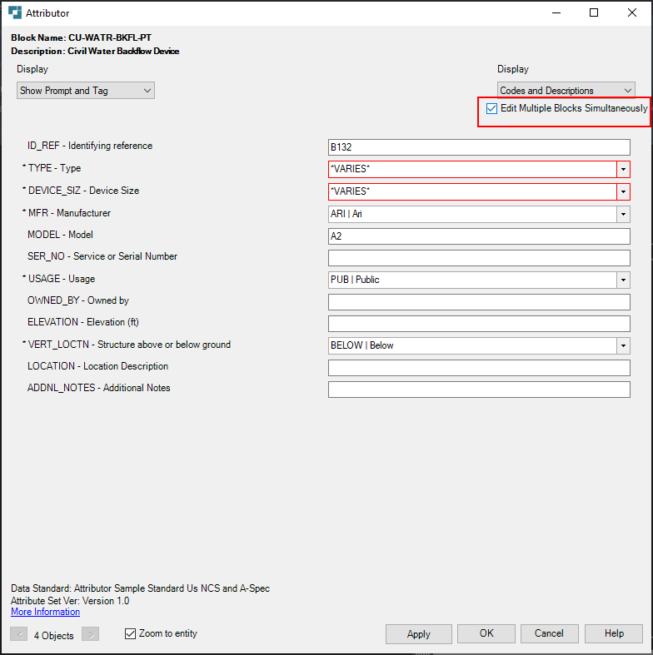Go to previous object with left arrow
The height and width of the screenshot is (655, 653).
coord(19,634)
